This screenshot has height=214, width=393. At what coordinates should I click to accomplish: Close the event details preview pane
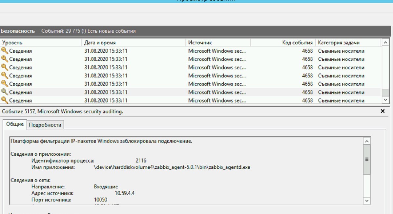point(383,111)
